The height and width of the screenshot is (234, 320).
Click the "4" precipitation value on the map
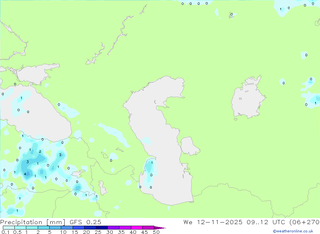click(x=25, y=174)
